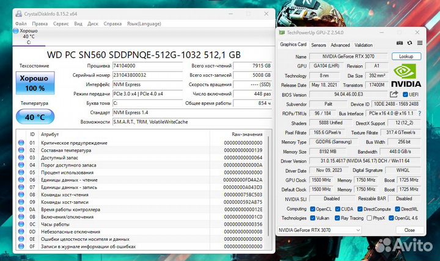Select row 'Время работы контроллера'
This screenshot has width=440, height=261.
point(142,210)
